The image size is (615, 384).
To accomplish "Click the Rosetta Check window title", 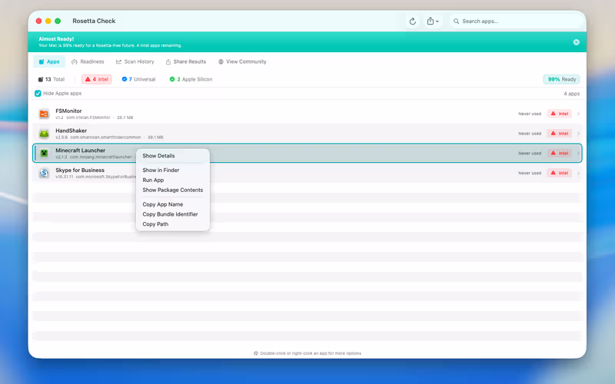I will pyautogui.click(x=94, y=21).
